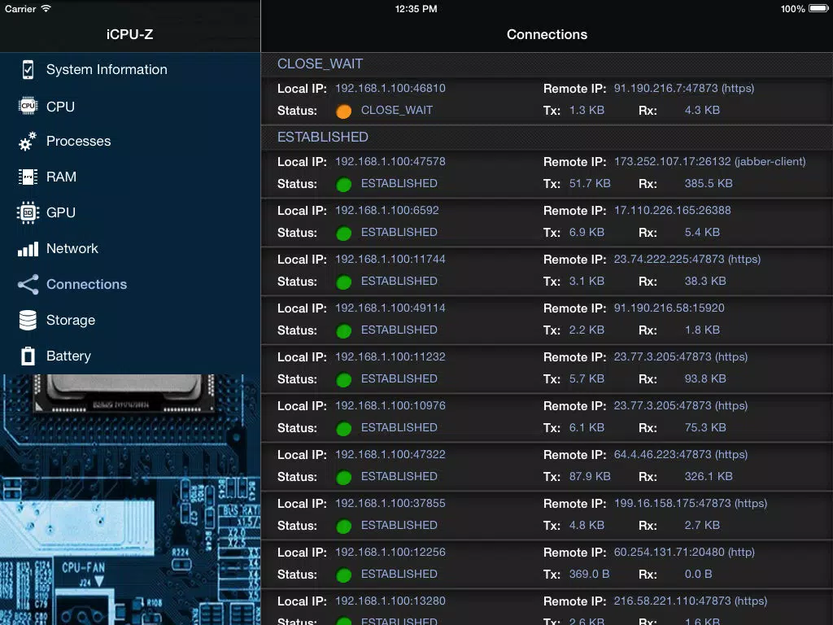This screenshot has height=625, width=833.
Task: Click remote IP 23.74.222.225:47873 (https)
Action: [x=687, y=260]
